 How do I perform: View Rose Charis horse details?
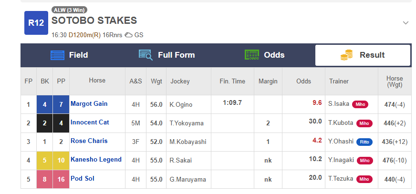pos(89,141)
